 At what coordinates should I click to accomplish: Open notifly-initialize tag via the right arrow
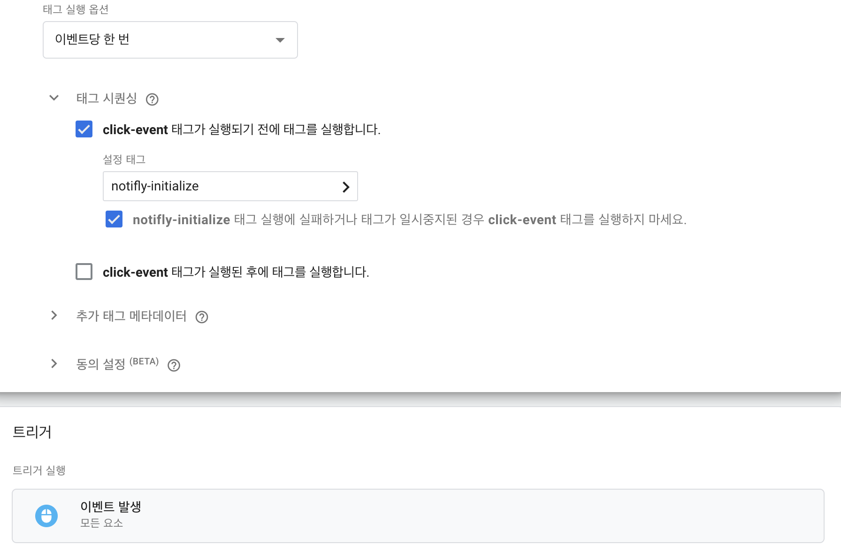point(346,186)
